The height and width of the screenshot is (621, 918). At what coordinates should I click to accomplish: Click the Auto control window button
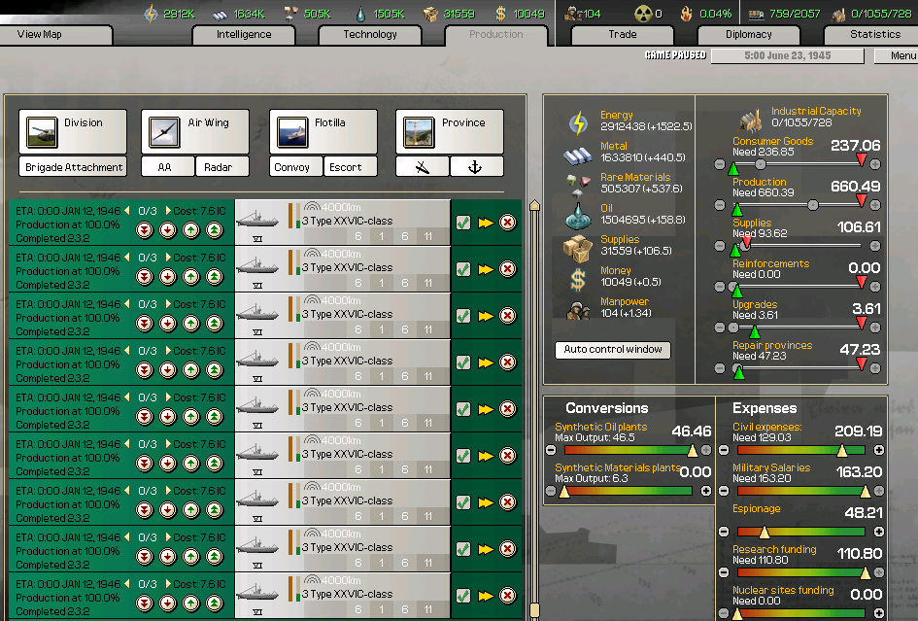point(613,350)
